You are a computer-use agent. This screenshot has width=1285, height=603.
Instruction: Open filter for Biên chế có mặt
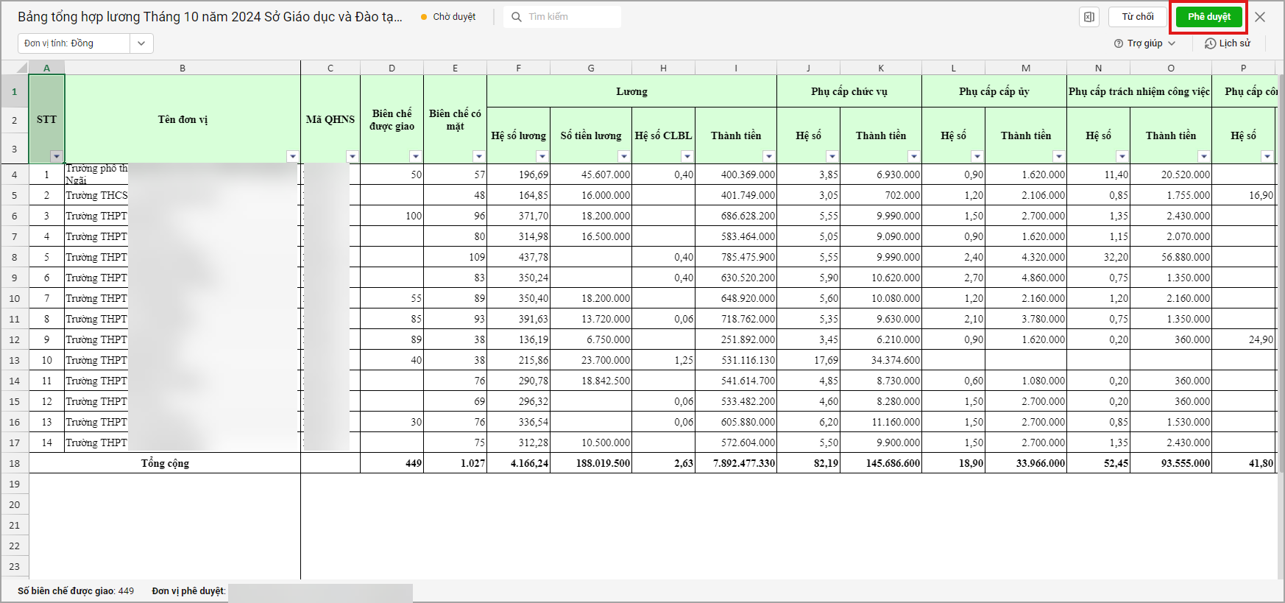[478, 156]
